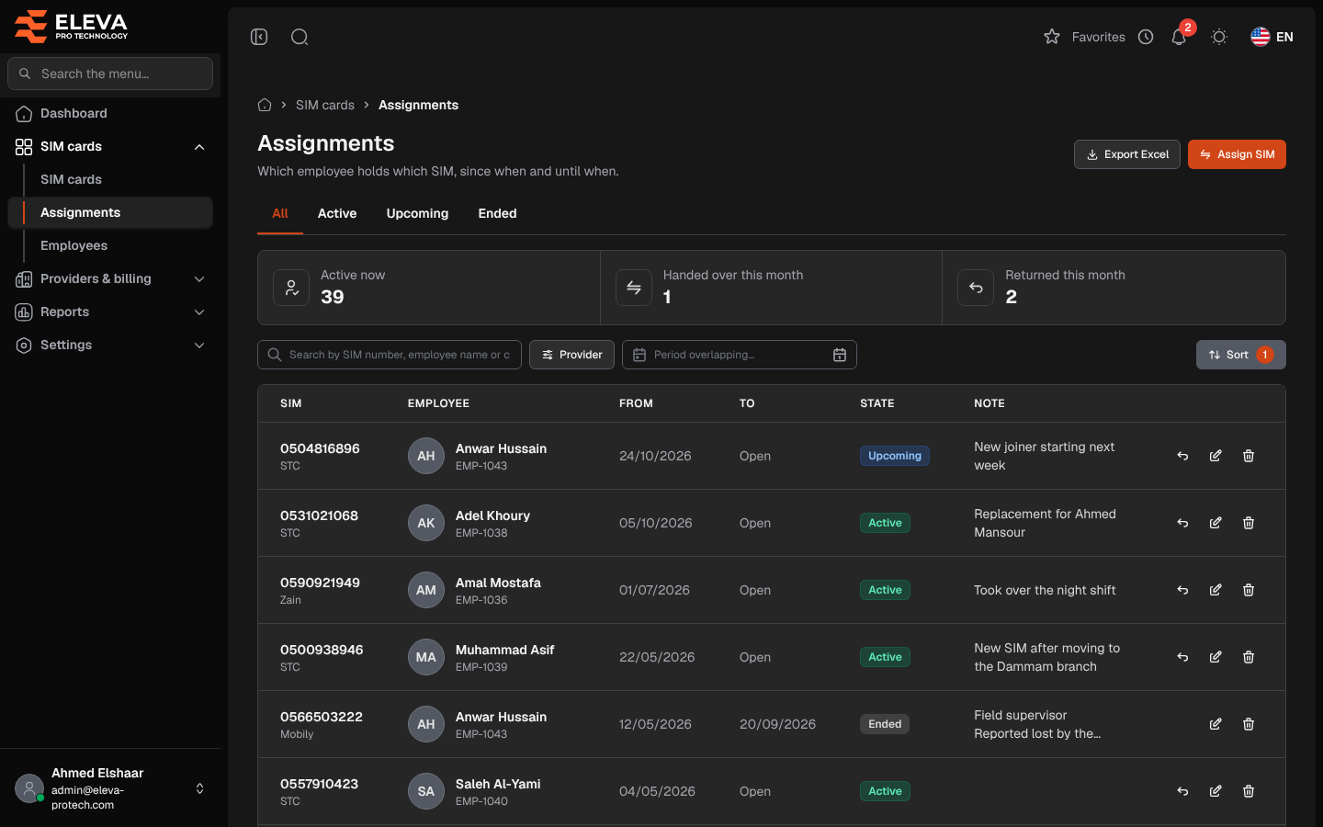The width and height of the screenshot is (1323, 827).
Task: Focus the sidebar menu search field
Action: click(110, 74)
